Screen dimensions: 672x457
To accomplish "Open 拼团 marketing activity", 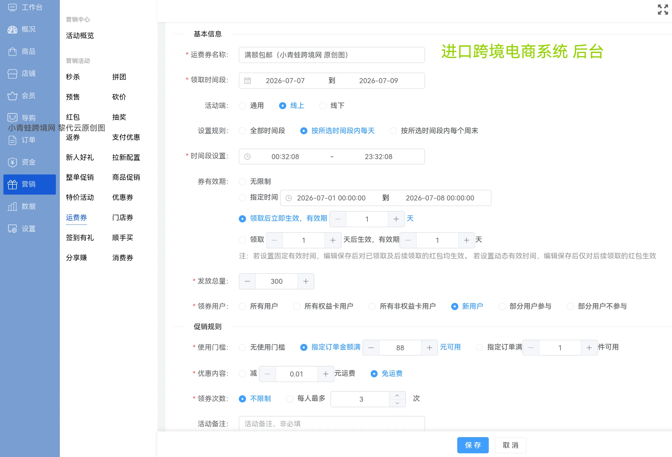I will pyautogui.click(x=119, y=77).
